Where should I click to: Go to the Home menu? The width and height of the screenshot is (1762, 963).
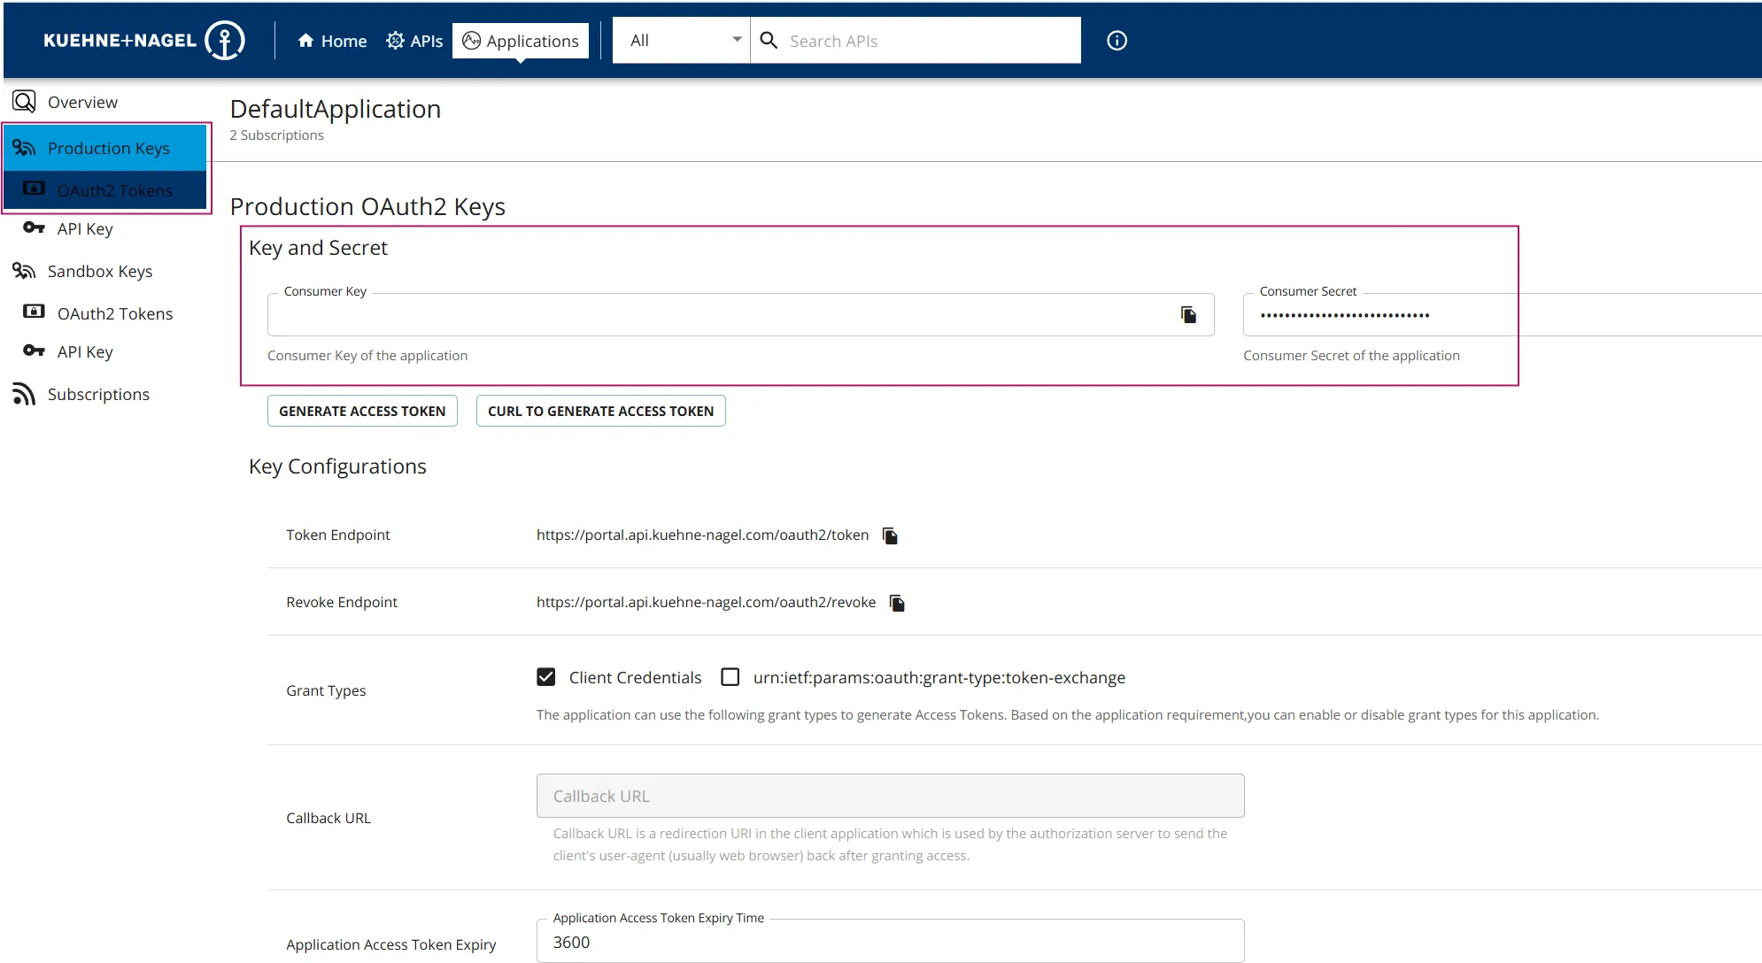pos(332,41)
